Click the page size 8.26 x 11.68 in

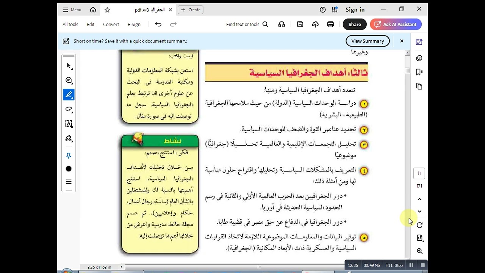(99, 267)
